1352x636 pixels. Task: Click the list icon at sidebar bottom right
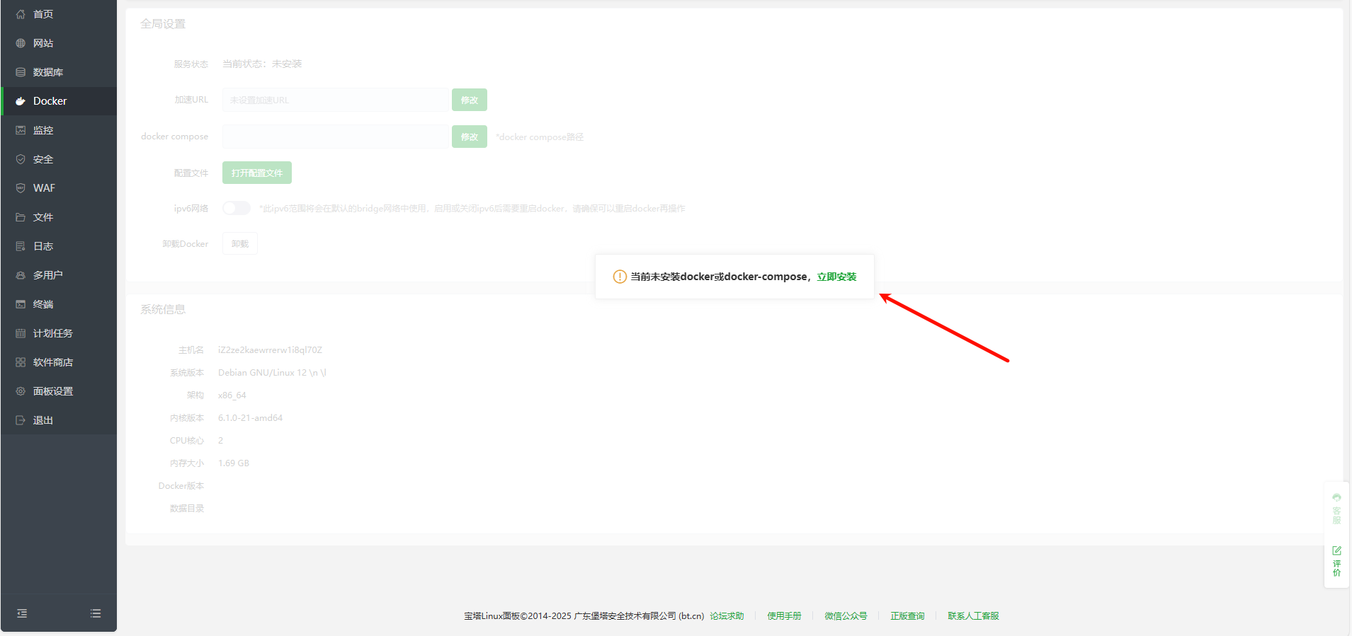tap(96, 613)
